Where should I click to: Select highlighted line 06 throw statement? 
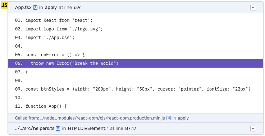tap(135, 63)
